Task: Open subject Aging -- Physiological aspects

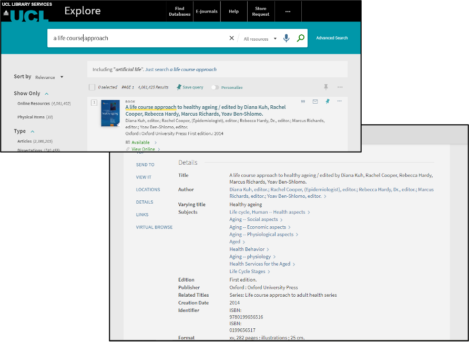Action: (261, 234)
